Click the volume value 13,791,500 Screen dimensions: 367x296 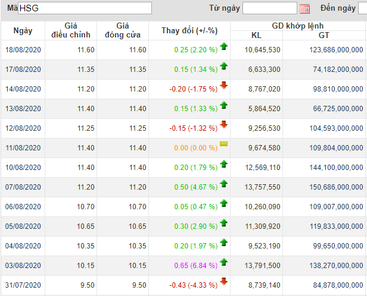click(262, 266)
